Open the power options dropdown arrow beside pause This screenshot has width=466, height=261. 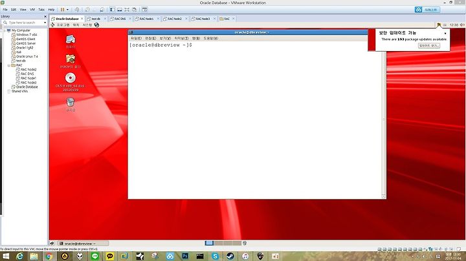[67, 10]
